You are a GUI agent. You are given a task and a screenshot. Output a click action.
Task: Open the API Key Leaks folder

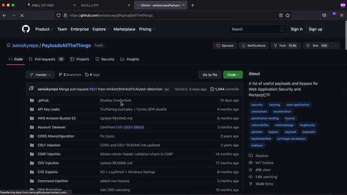point(48,109)
